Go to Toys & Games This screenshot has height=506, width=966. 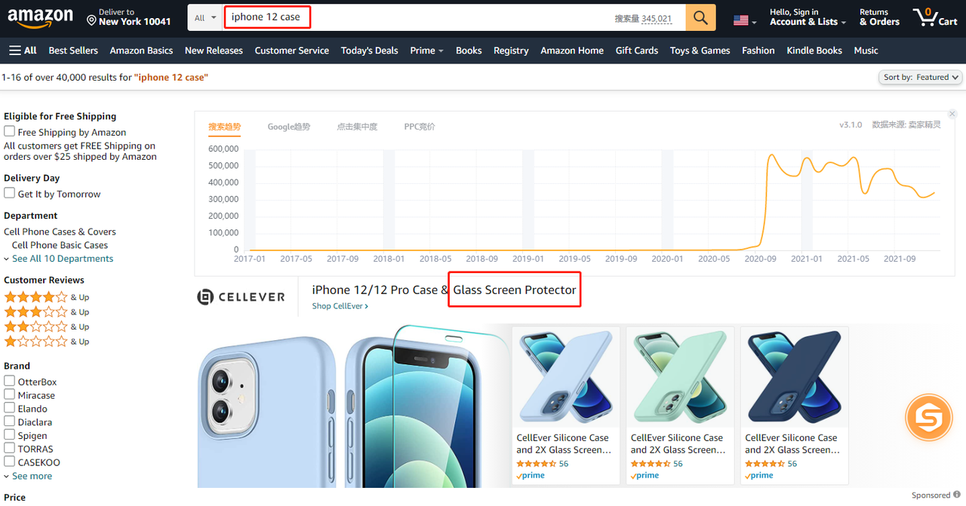pyautogui.click(x=700, y=51)
